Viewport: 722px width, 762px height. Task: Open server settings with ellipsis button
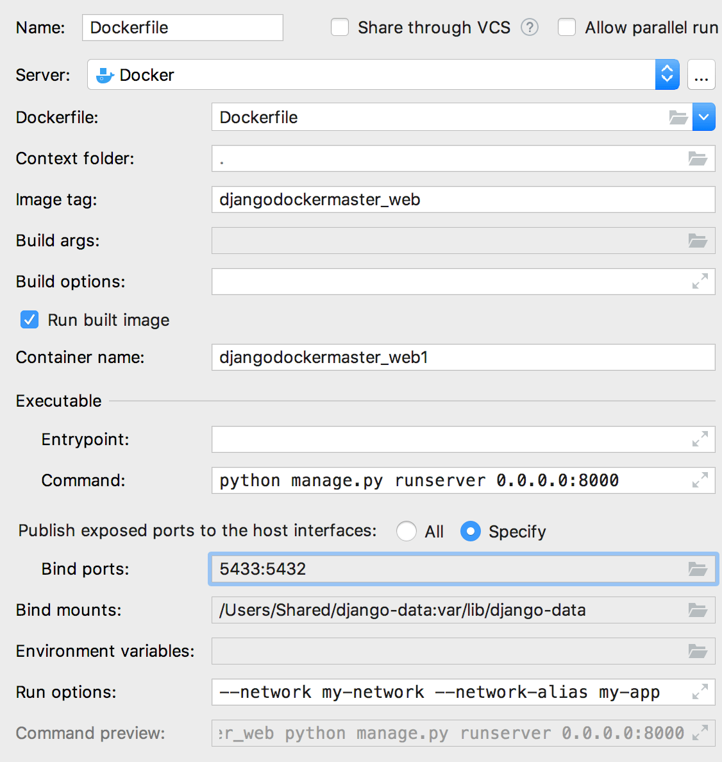(x=701, y=74)
